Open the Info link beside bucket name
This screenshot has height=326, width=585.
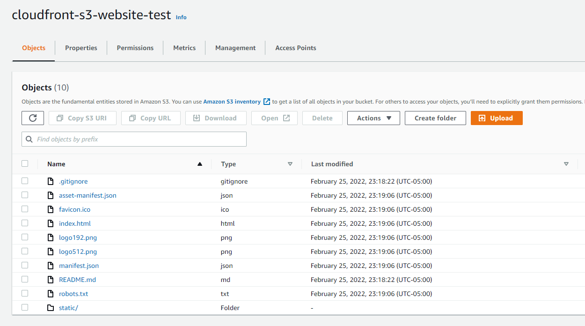point(181,17)
